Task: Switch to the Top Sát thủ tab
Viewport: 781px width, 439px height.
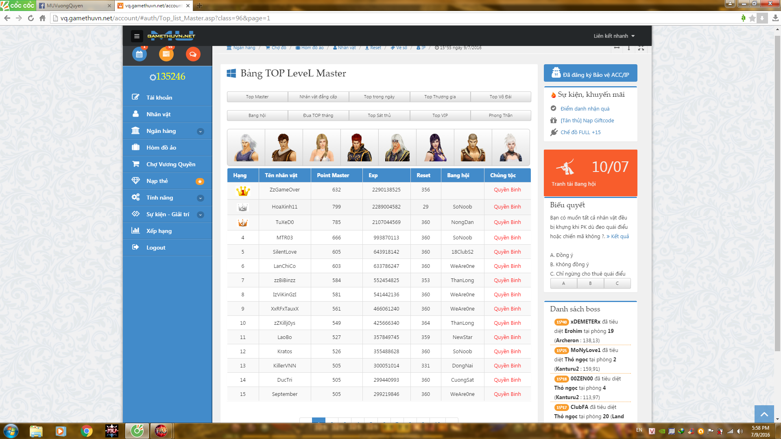Action: [x=379, y=115]
